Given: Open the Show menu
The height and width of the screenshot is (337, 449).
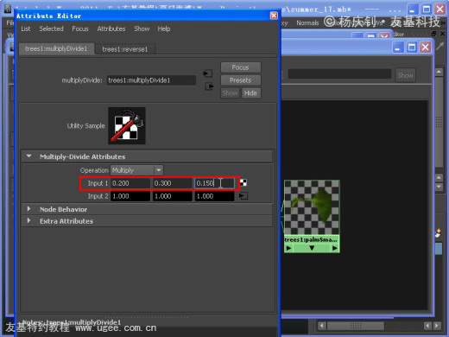Looking at the screenshot, I should point(142,29).
